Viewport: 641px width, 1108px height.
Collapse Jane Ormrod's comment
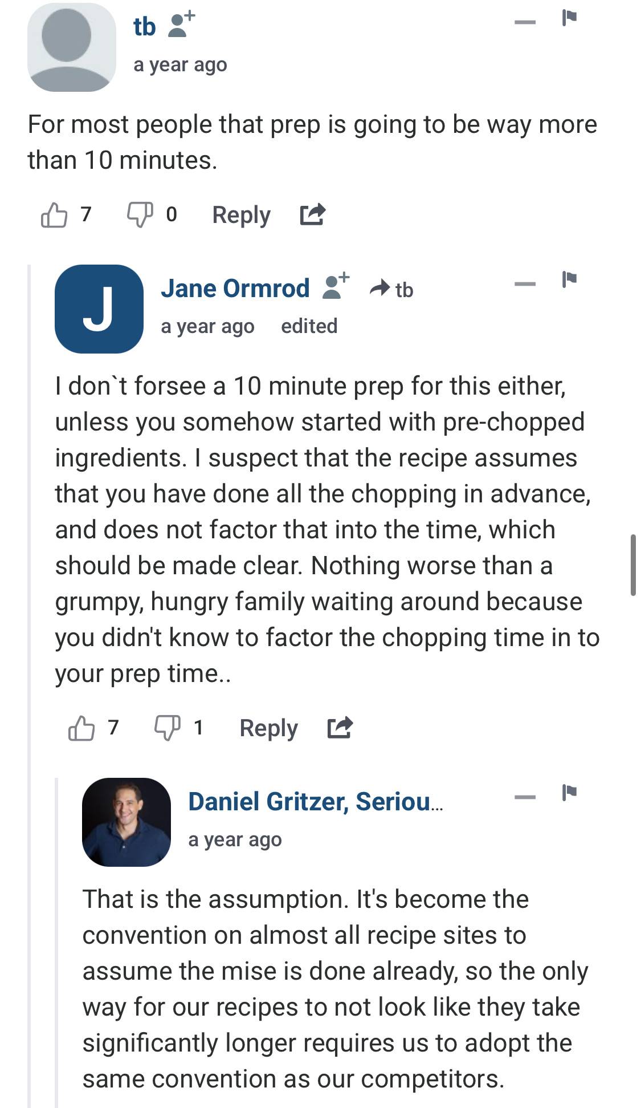(x=525, y=283)
